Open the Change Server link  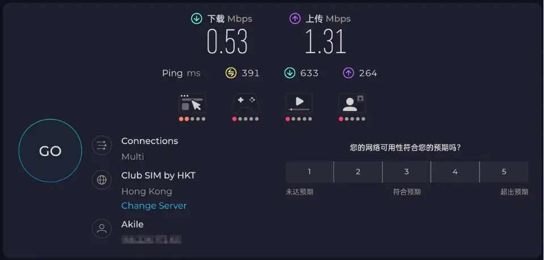pos(154,206)
